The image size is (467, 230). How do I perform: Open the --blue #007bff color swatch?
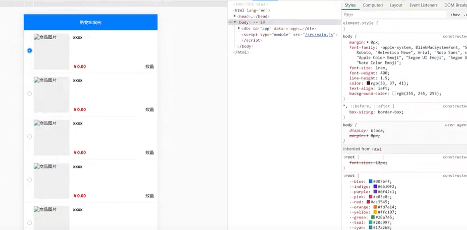pos(371,181)
